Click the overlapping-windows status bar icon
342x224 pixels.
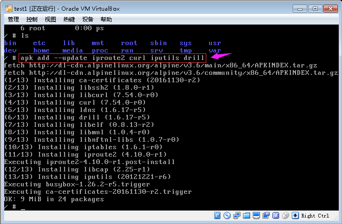tap(266, 216)
